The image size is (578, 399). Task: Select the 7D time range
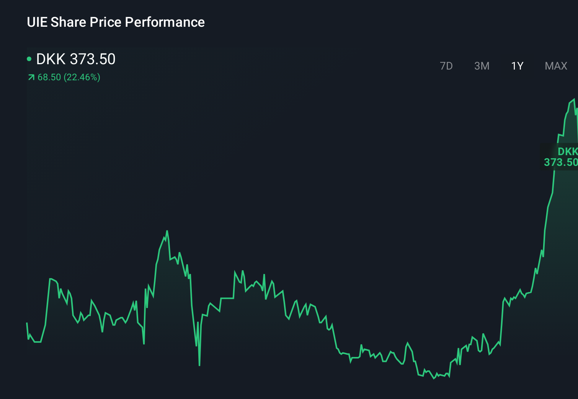point(446,66)
